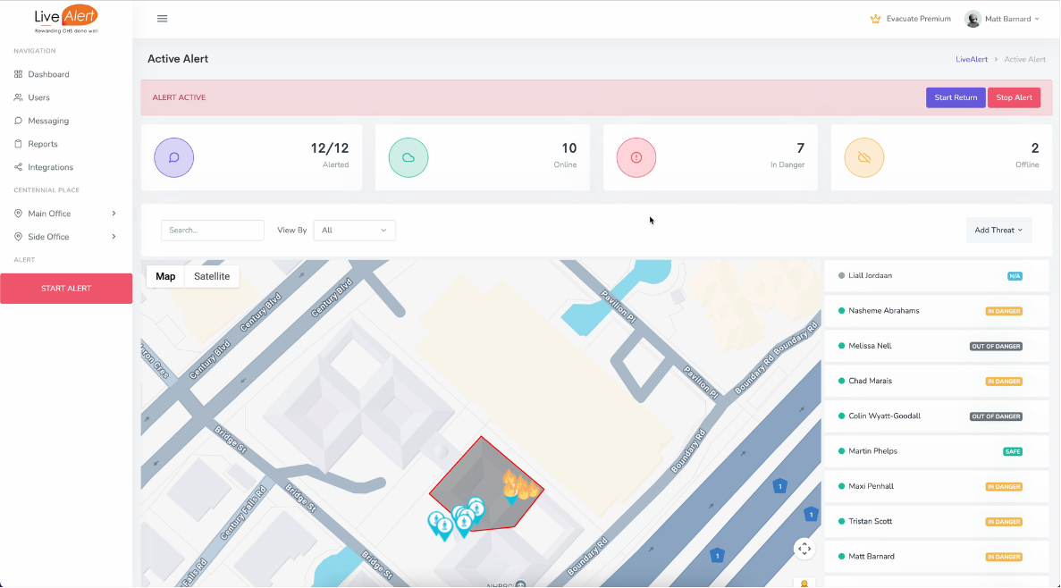
Task: Click the red START ALERT button
Action: [66, 289]
